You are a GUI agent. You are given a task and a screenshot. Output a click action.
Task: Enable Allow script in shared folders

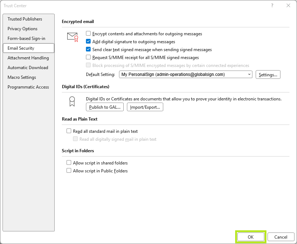[69, 163]
